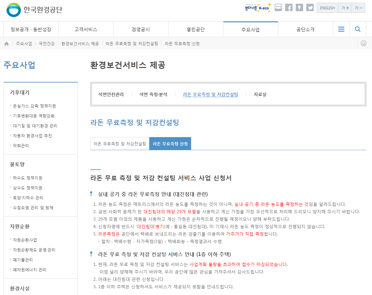Go to home via breadcrumb house icon
The width and height of the screenshot is (372, 295).
(x=7, y=44)
